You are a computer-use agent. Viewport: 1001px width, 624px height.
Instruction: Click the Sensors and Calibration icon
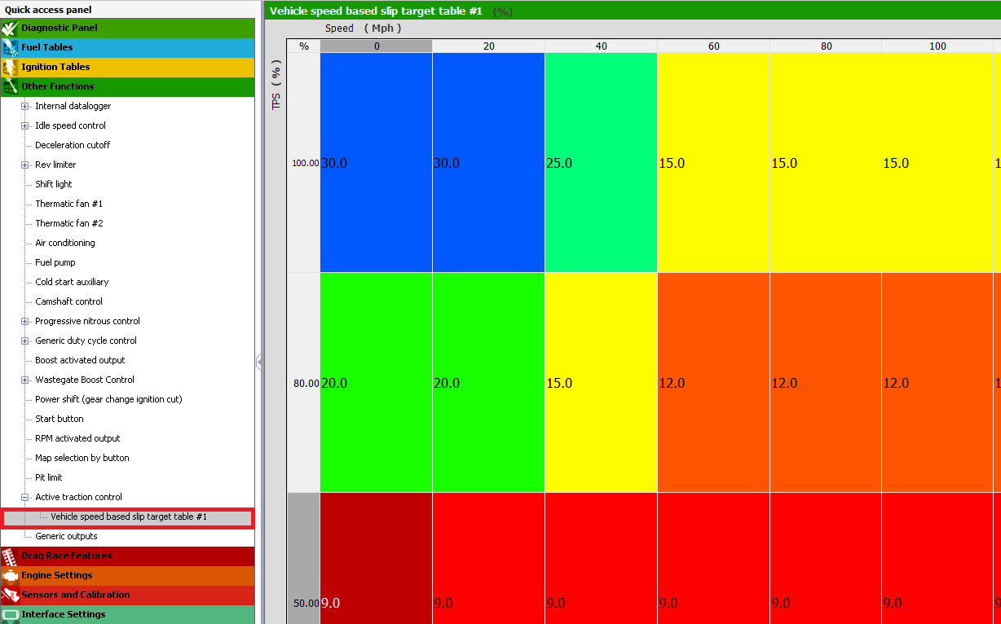pos(10,595)
